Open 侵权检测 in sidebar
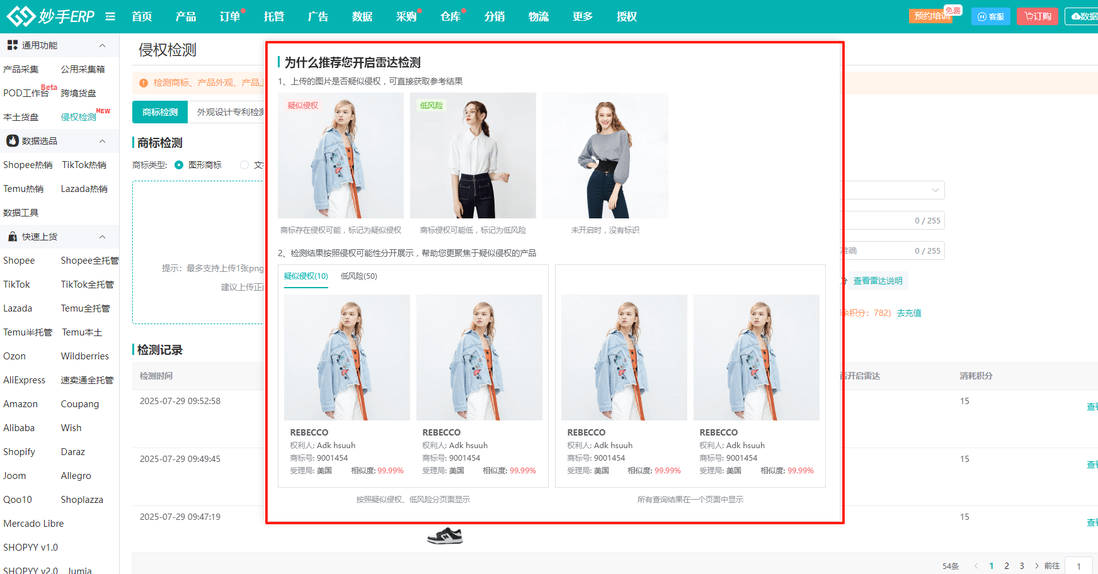The image size is (1098, 574). 79,117
